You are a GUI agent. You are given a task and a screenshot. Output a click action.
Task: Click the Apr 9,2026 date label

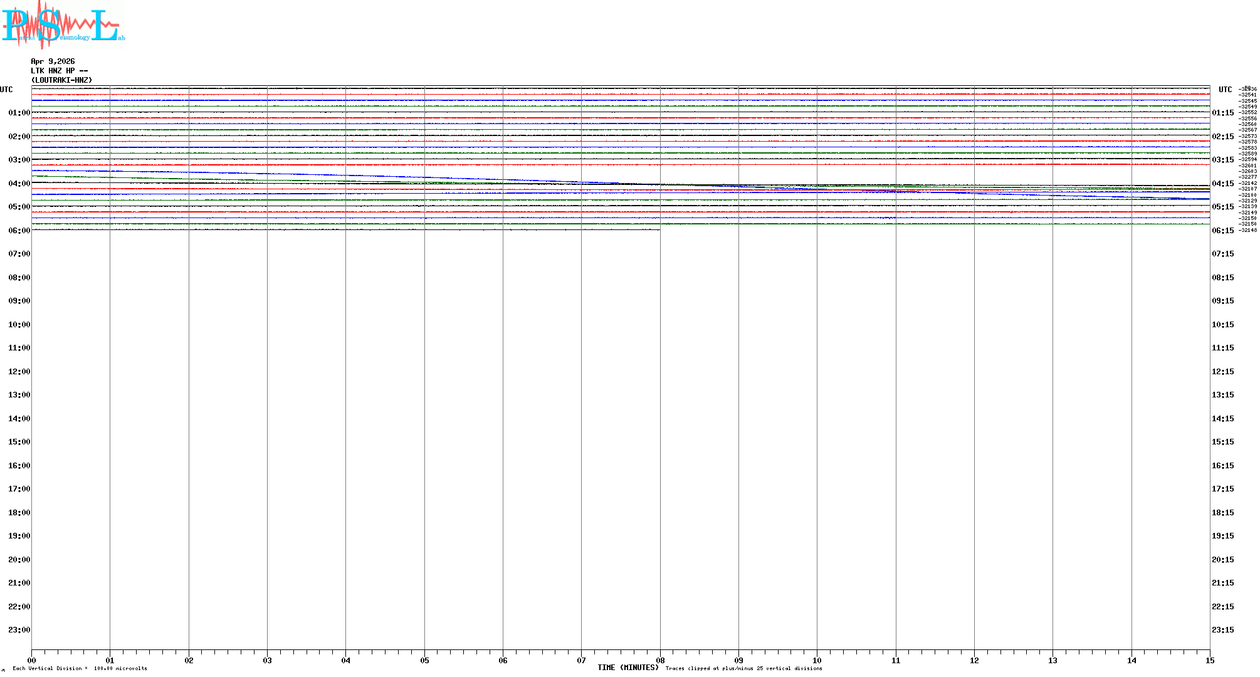point(53,61)
